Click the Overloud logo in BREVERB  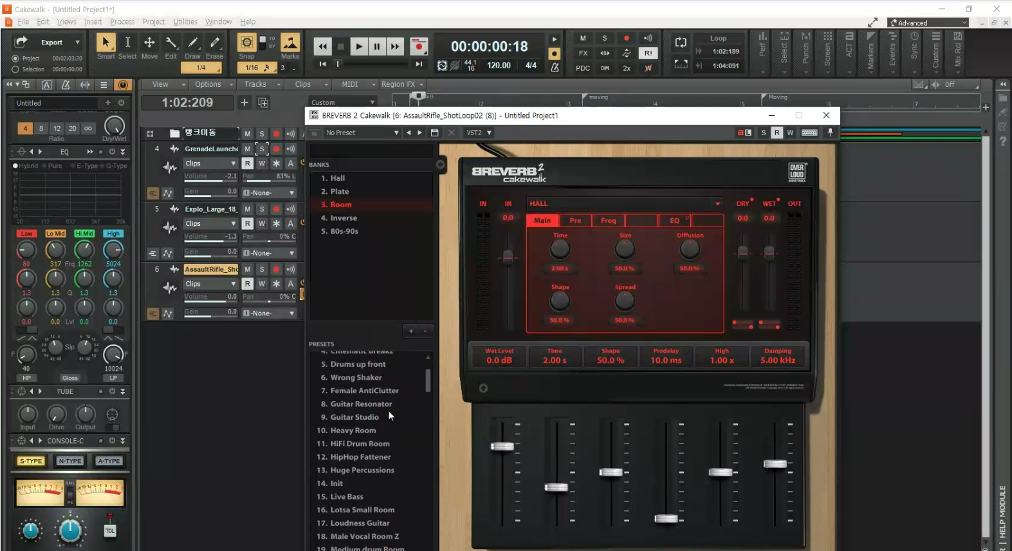[796, 172]
